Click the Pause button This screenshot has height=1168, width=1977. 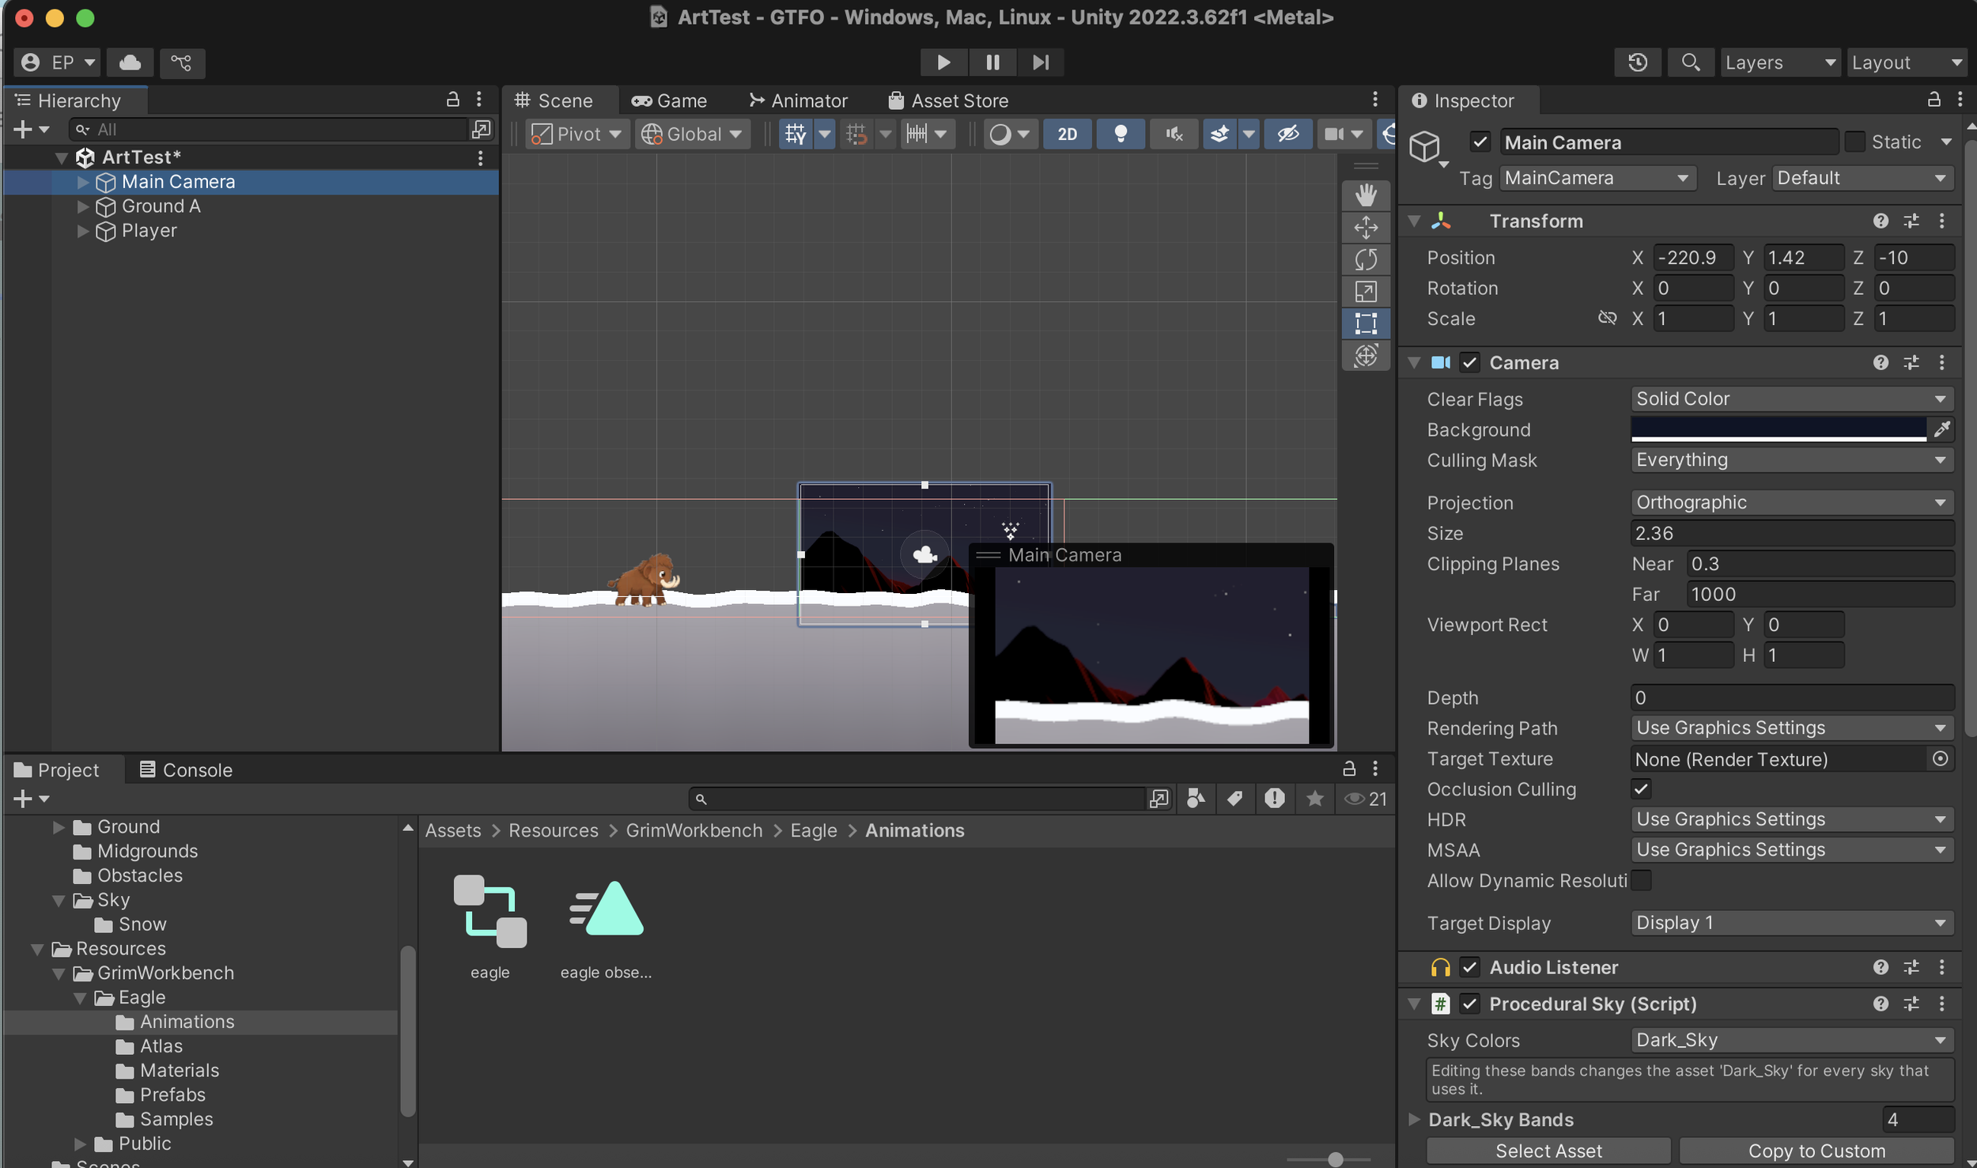pyautogui.click(x=992, y=62)
